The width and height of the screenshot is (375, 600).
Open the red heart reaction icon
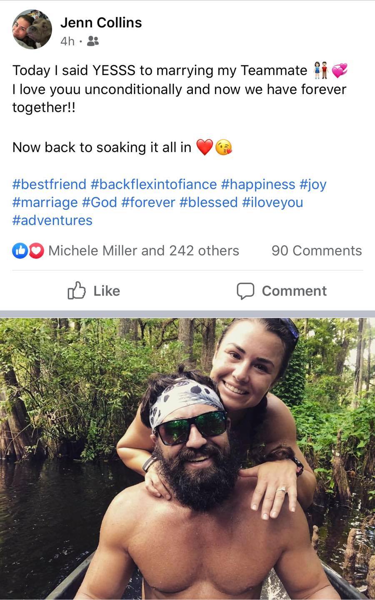[x=37, y=250]
